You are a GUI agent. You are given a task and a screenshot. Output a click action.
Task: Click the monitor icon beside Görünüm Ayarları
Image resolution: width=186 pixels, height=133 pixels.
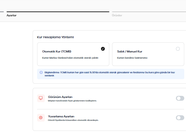point(41,98)
